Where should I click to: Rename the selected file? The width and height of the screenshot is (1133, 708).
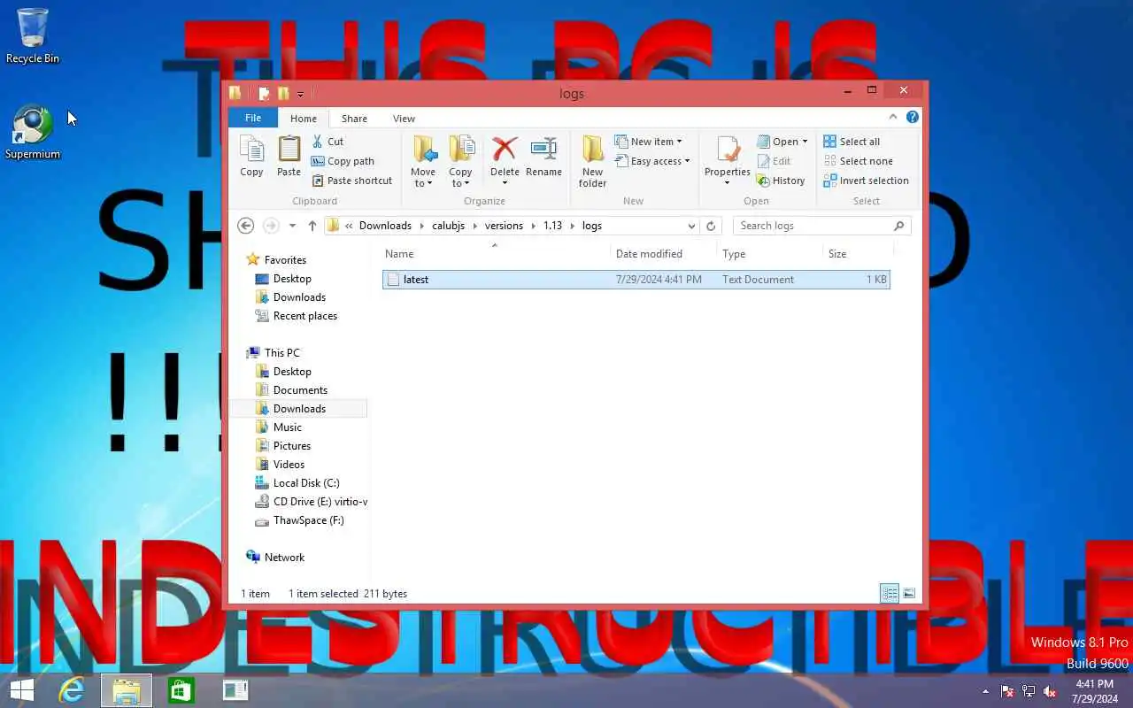(x=543, y=158)
